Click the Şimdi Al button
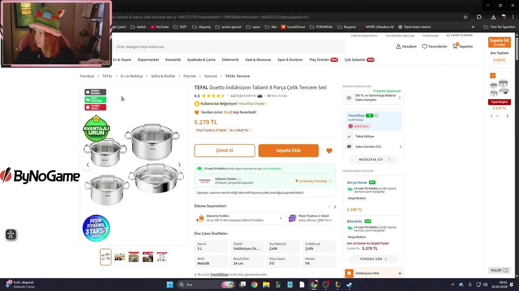The image size is (519, 291). pos(225,151)
